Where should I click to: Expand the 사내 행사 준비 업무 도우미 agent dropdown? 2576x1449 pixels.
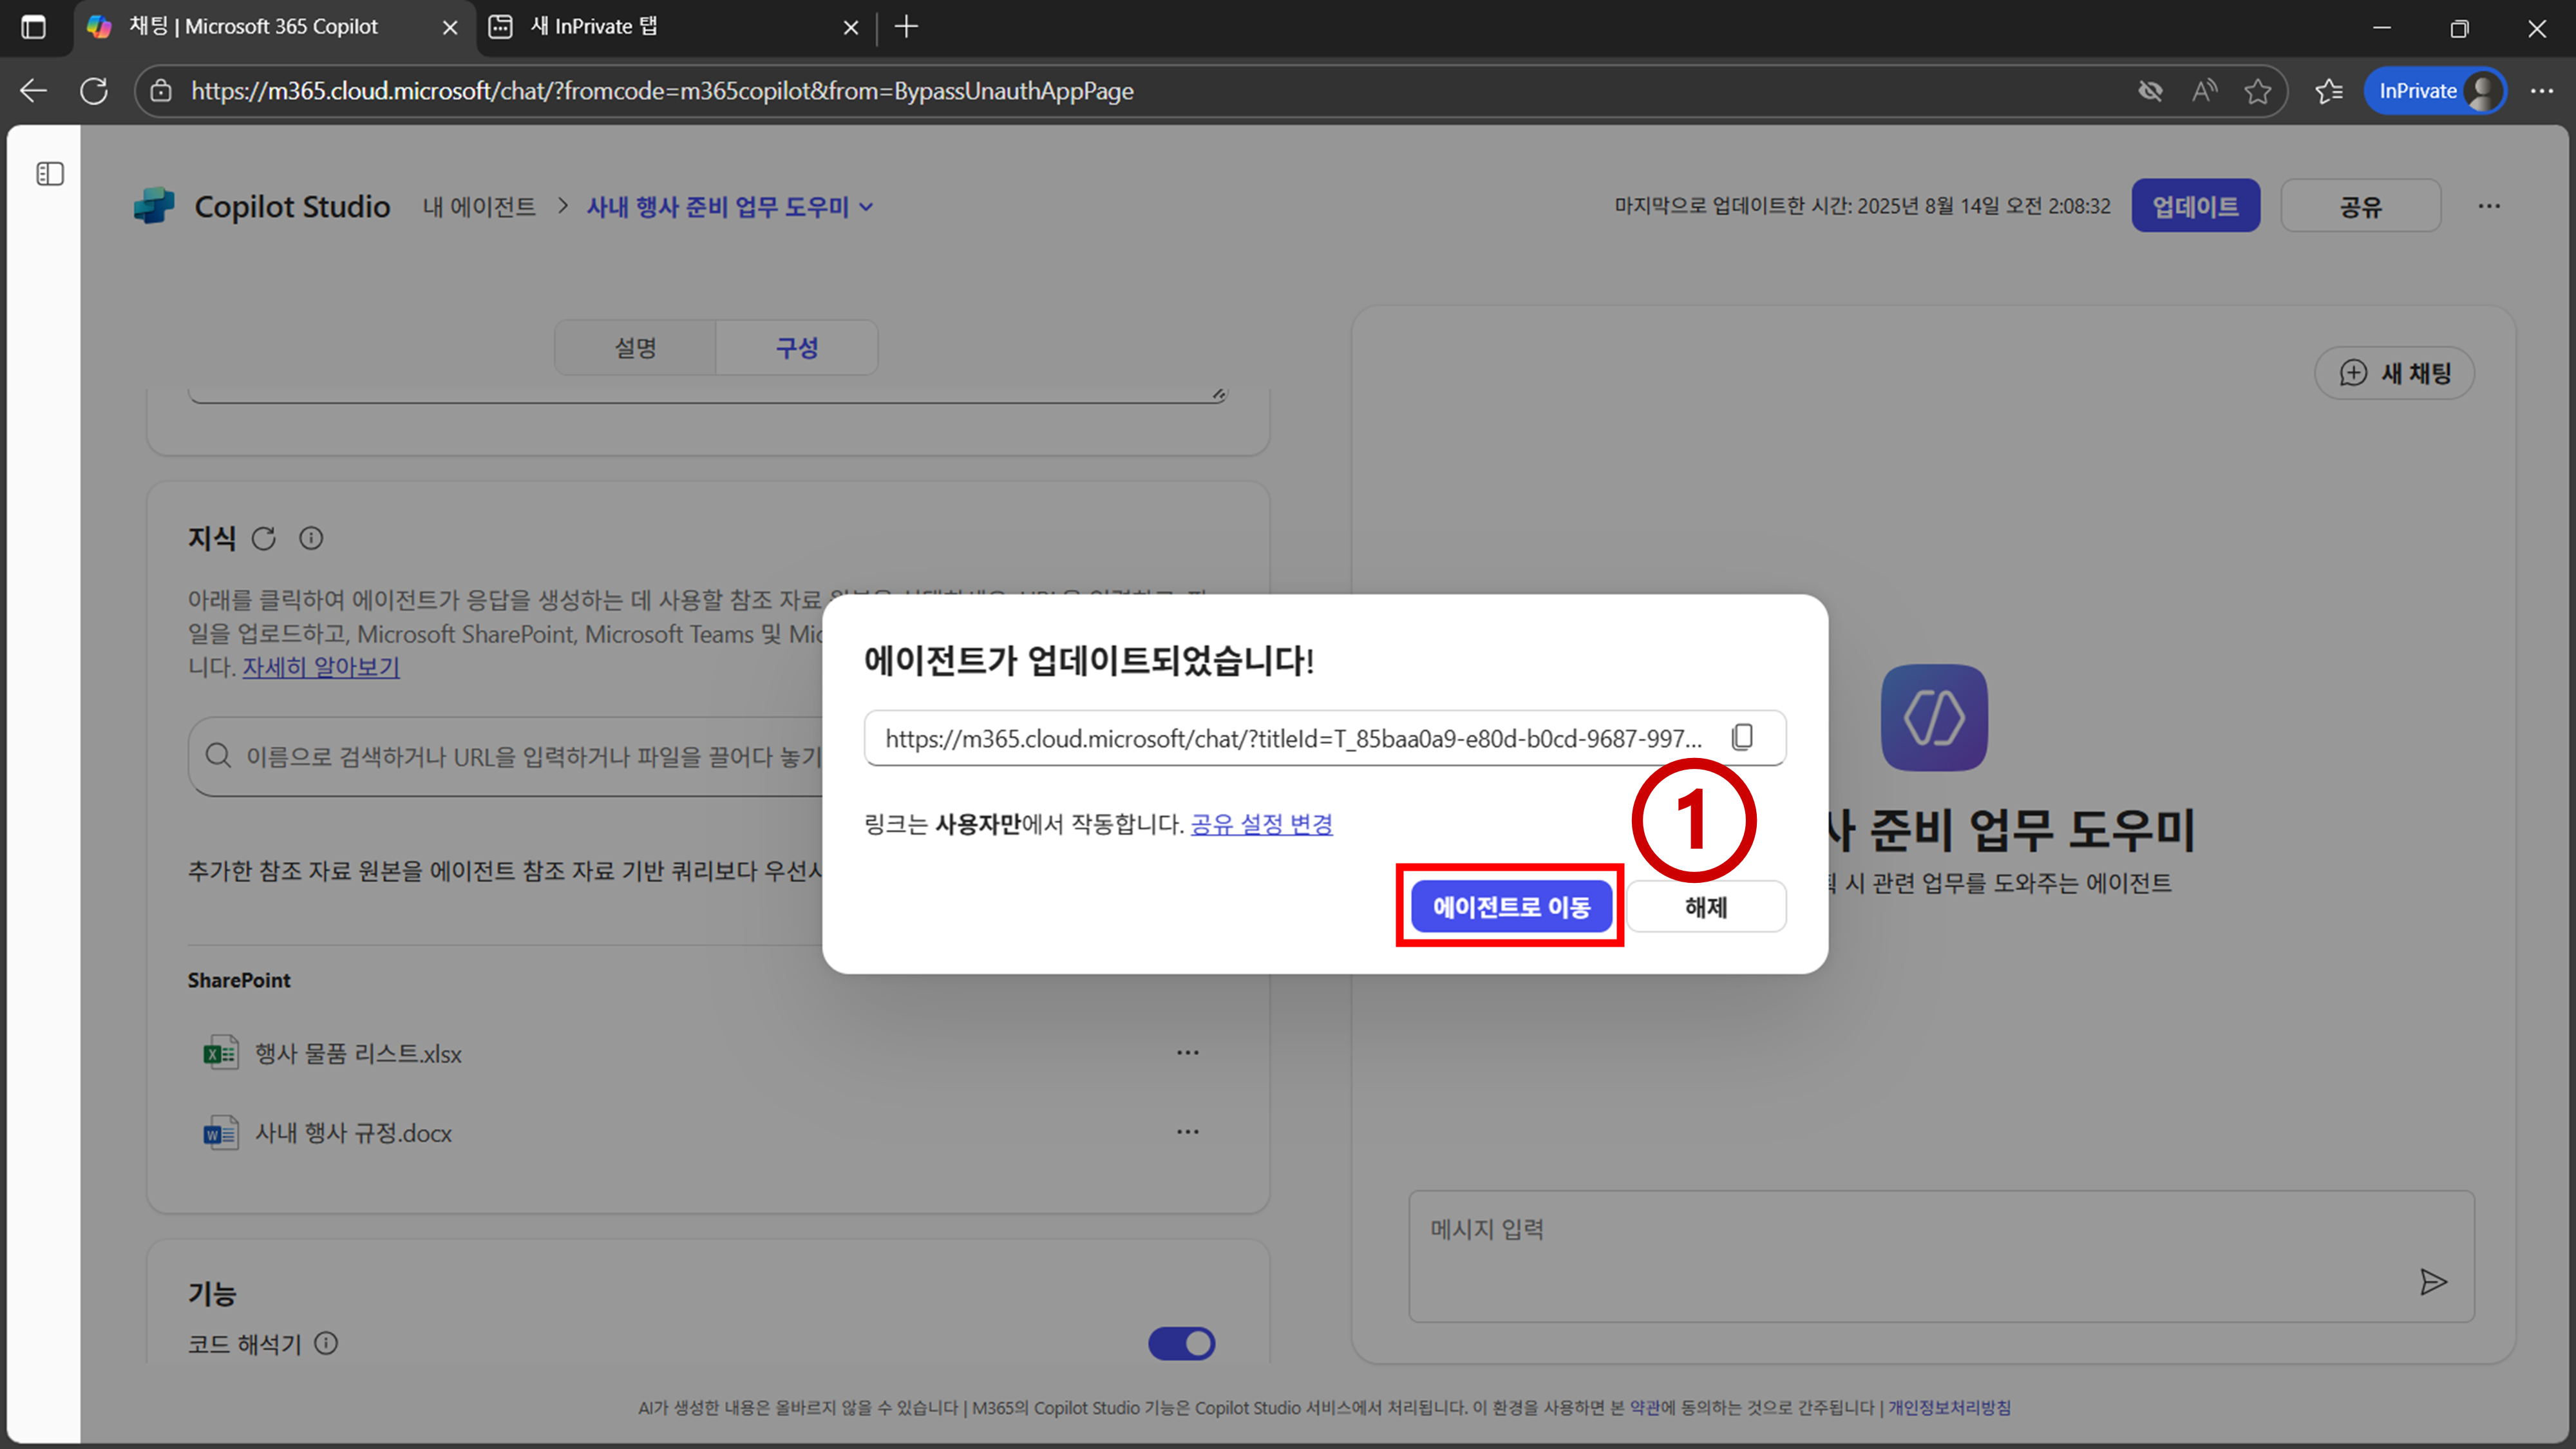point(867,207)
